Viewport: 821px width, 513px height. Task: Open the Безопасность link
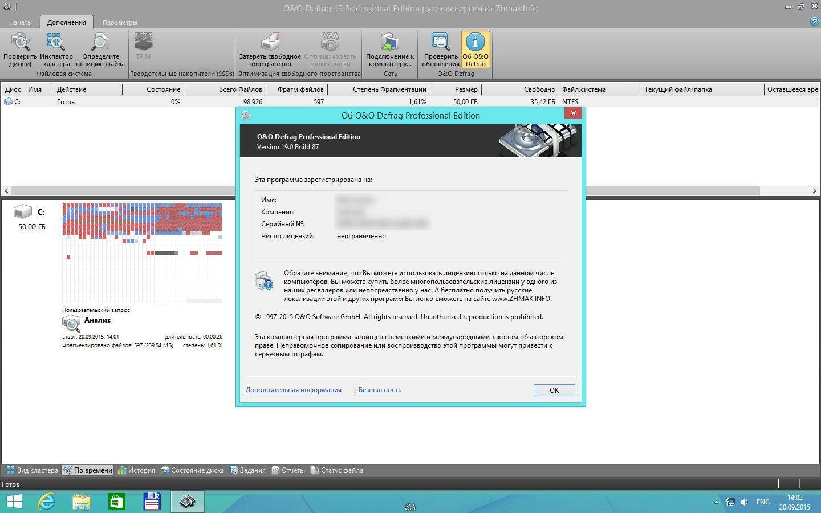pyautogui.click(x=380, y=390)
